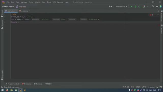The height and width of the screenshot is (92, 163).
Task: Open the Problems tool window
Action: point(26,84)
